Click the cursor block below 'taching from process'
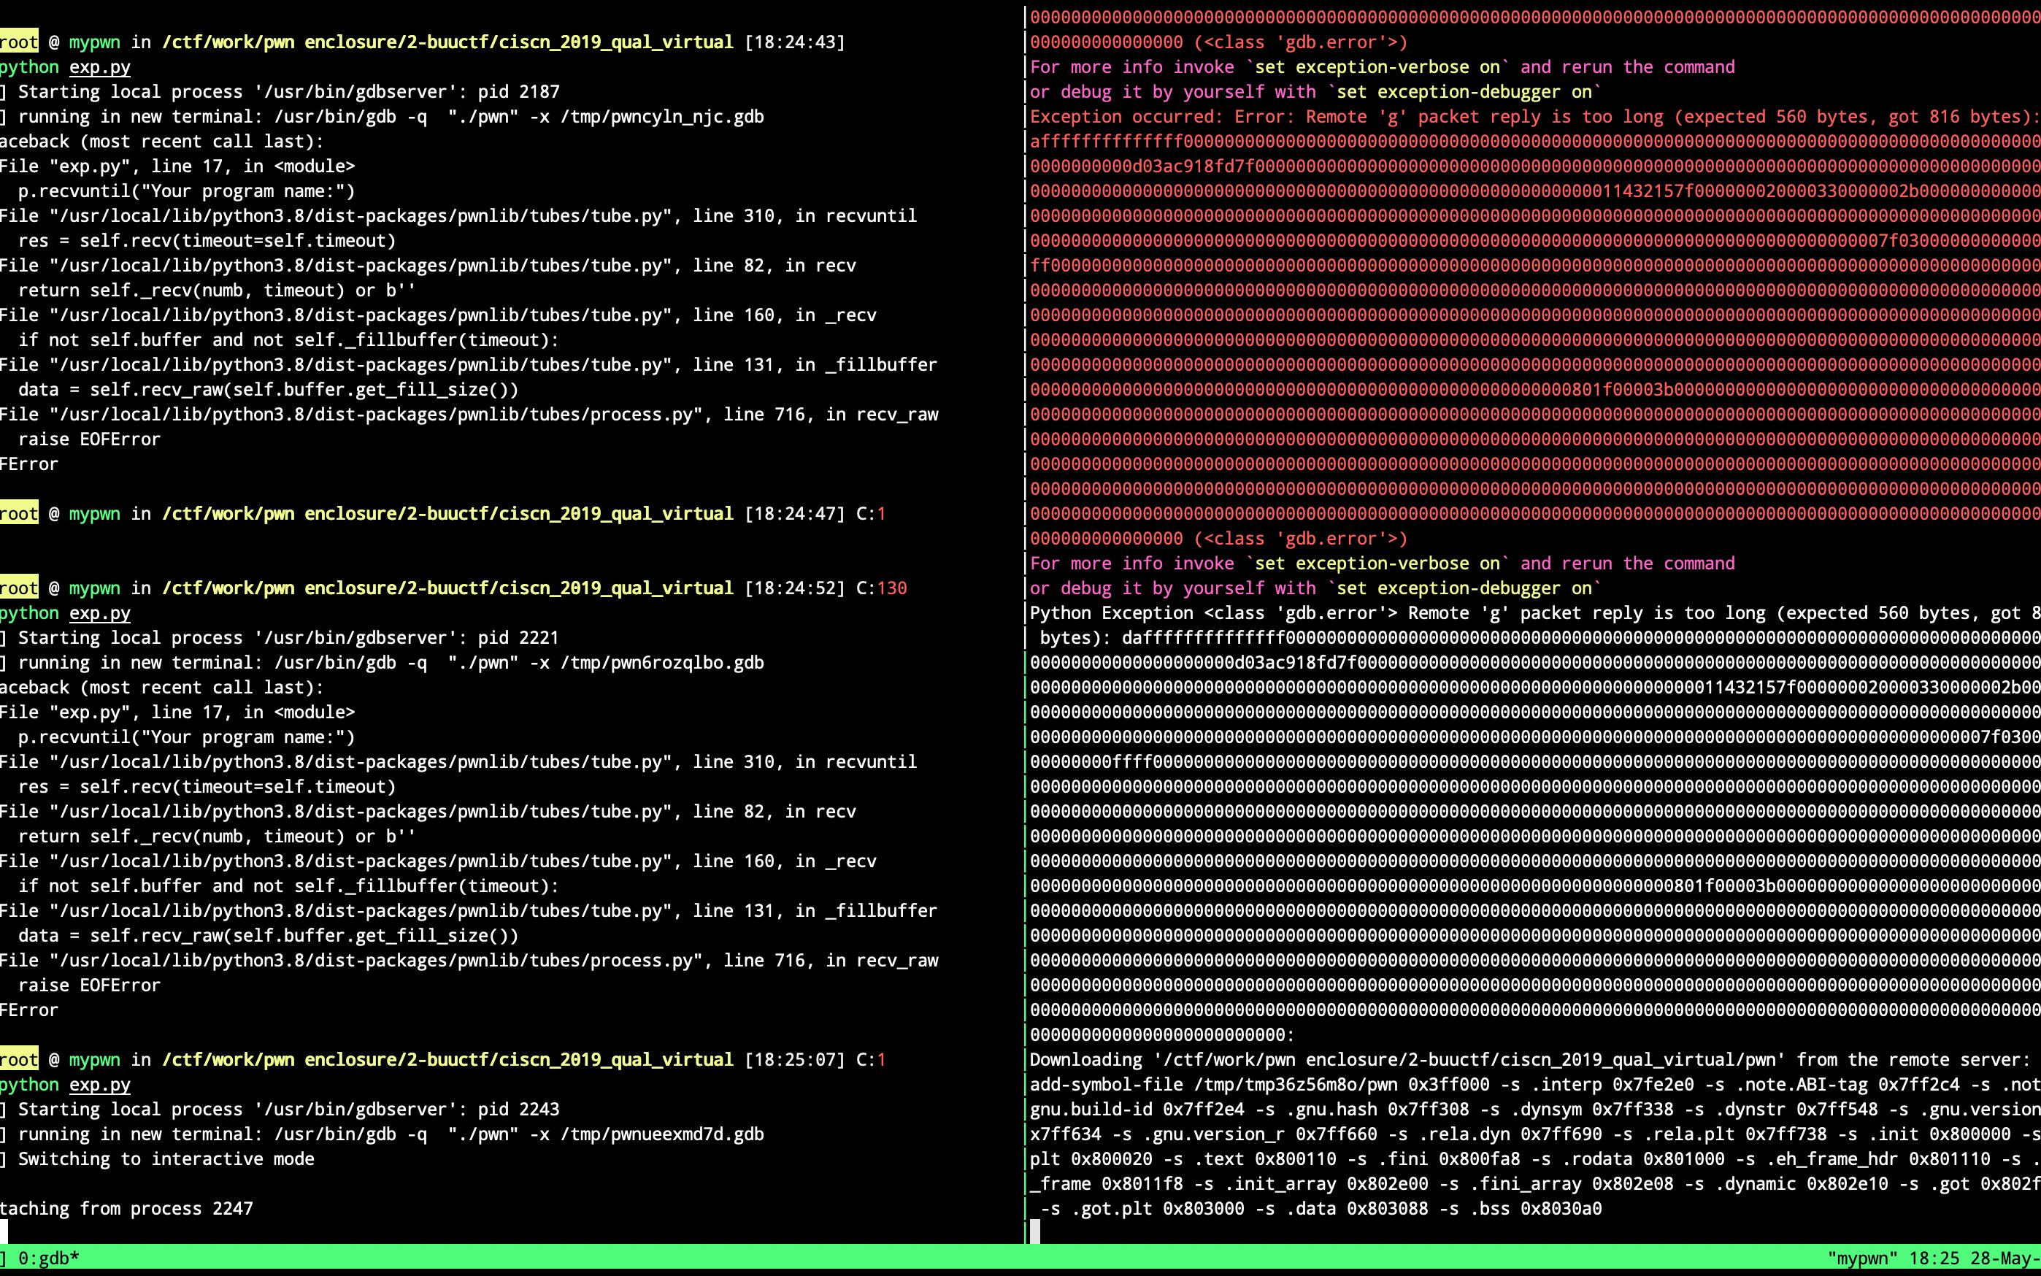 point(4,1232)
